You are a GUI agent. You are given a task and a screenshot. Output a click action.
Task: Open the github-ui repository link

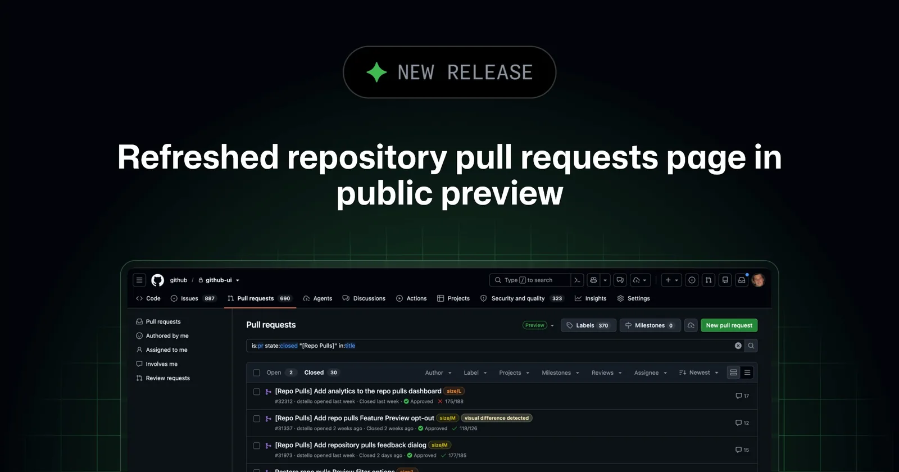(x=219, y=280)
